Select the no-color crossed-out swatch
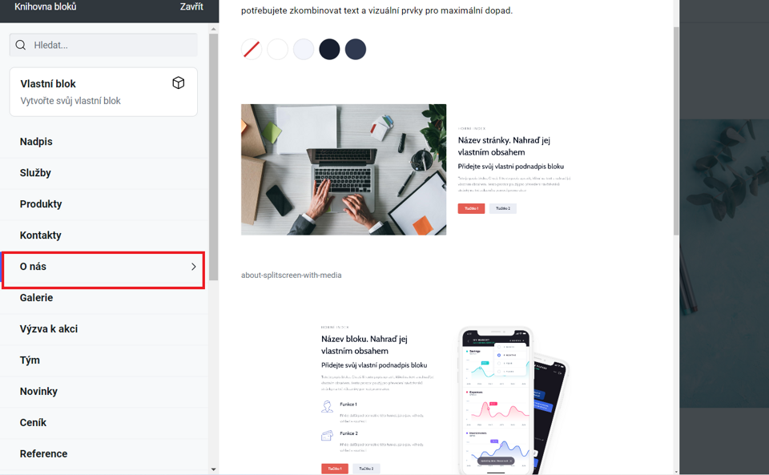Image resolution: width=769 pixels, height=475 pixels. click(x=252, y=50)
